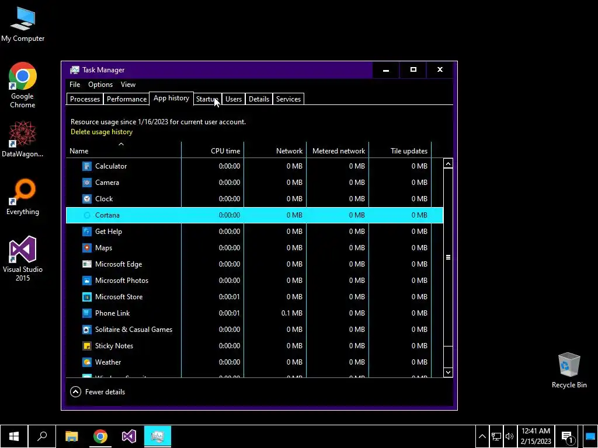Click the vertical scrollbar thumb
This screenshot has width=598, height=448.
448,257
